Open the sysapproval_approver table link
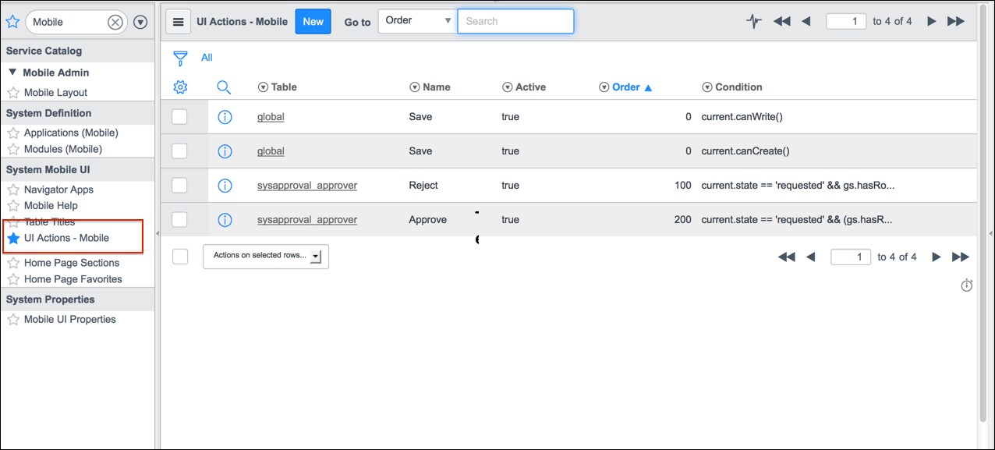The image size is (995, 450). (307, 185)
